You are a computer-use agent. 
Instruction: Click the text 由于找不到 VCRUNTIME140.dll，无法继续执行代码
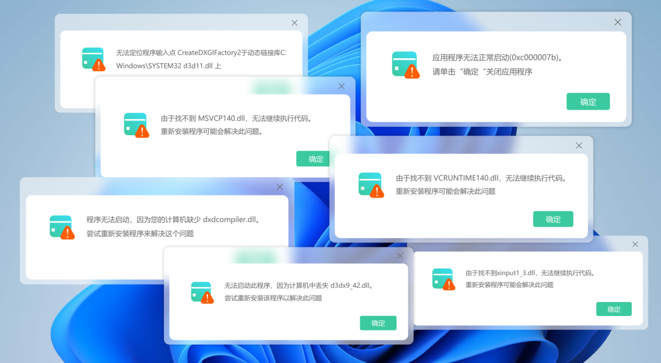[x=482, y=178]
